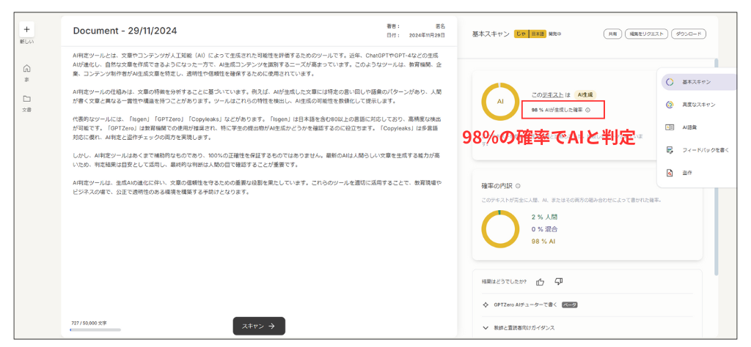Select 基本スキャン in the scan menu
This screenshot has width=751, height=347.
(699, 82)
